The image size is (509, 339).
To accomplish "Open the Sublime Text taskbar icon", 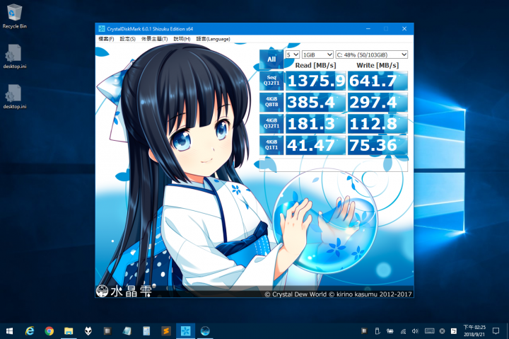I will pyautogui.click(x=166, y=331).
